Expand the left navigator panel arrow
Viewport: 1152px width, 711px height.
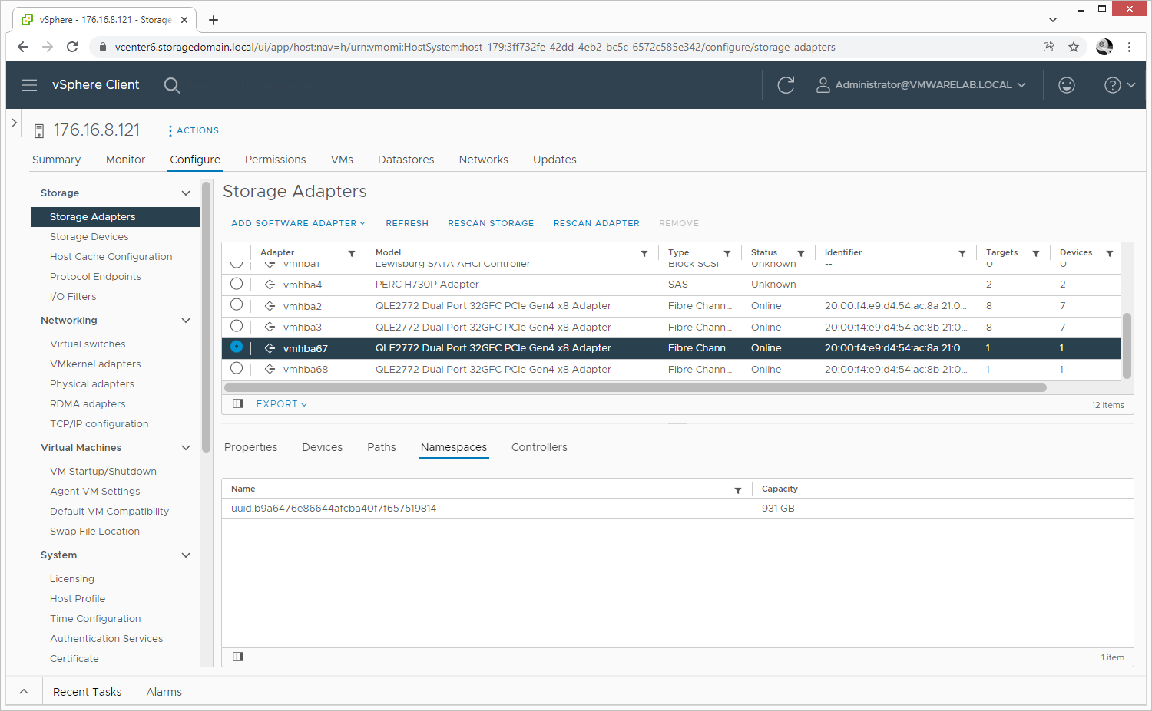(14, 123)
